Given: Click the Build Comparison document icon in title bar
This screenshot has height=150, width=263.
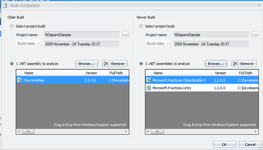Looking at the screenshot, I should [x=5, y=5].
